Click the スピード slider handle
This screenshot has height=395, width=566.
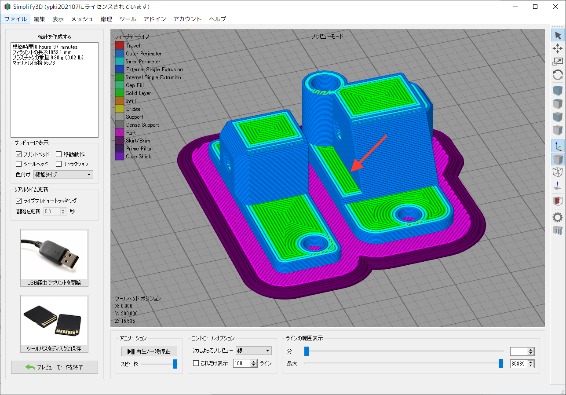[x=175, y=364]
